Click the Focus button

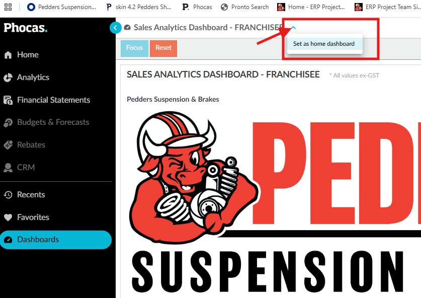[134, 48]
